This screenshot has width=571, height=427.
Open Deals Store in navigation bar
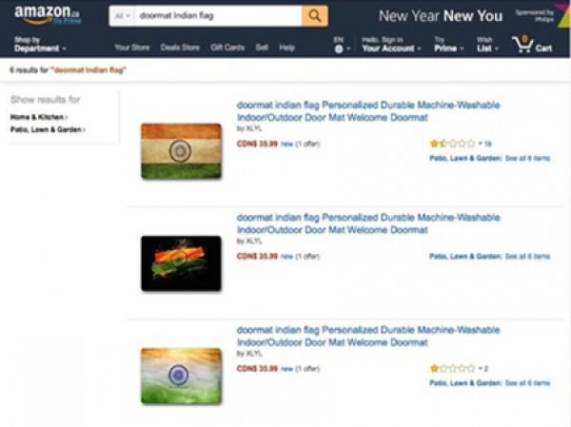point(180,48)
